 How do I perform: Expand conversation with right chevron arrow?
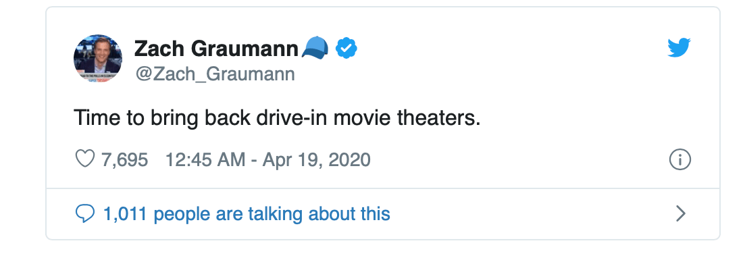click(x=681, y=213)
